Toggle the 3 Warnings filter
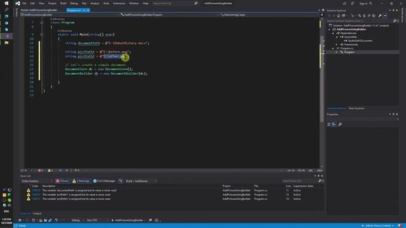This screenshot has height=228, width=406. [x=81, y=181]
